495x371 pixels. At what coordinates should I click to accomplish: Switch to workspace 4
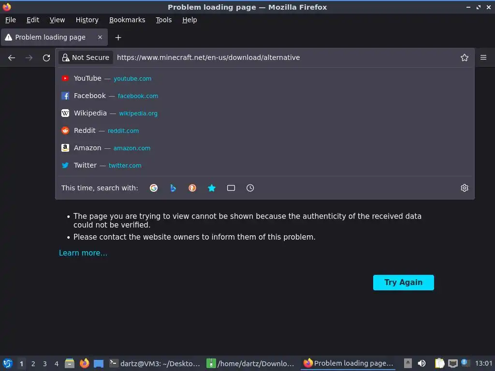tap(57, 364)
